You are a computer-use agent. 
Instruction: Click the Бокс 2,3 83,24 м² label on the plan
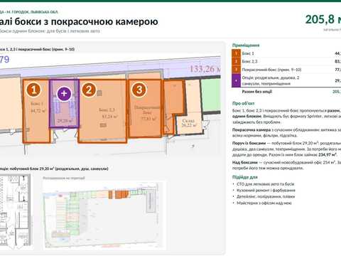[x=108, y=113]
